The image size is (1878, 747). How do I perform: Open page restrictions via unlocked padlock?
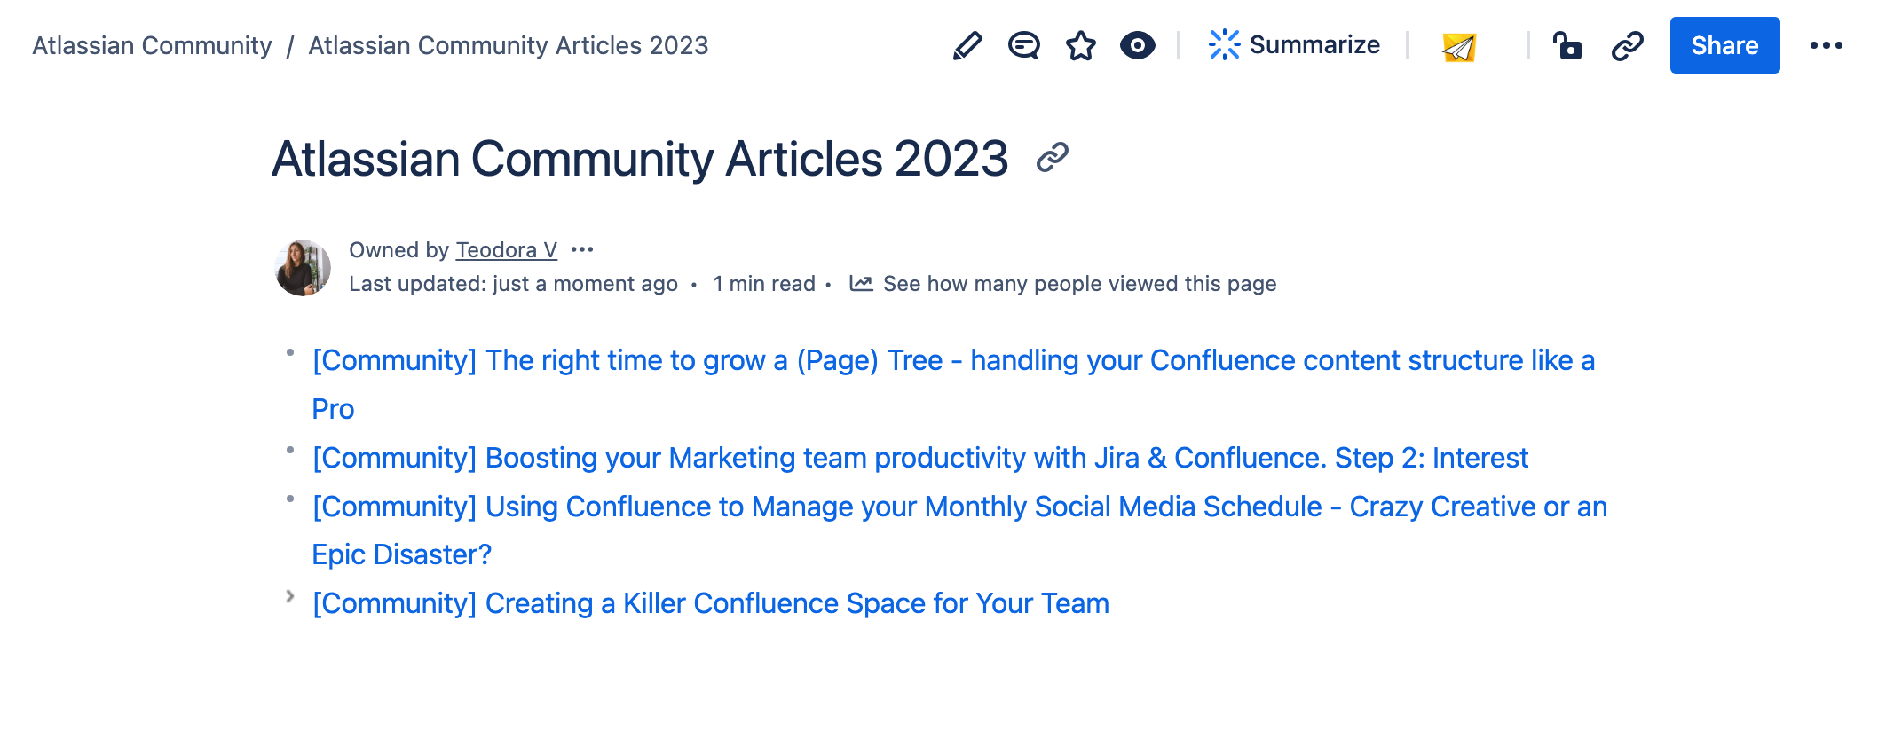1567,45
